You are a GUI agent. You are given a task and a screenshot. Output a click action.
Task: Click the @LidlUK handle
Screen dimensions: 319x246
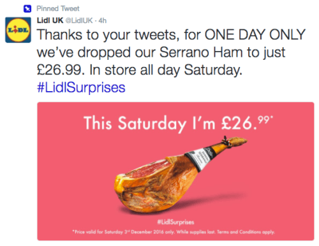[79, 20]
